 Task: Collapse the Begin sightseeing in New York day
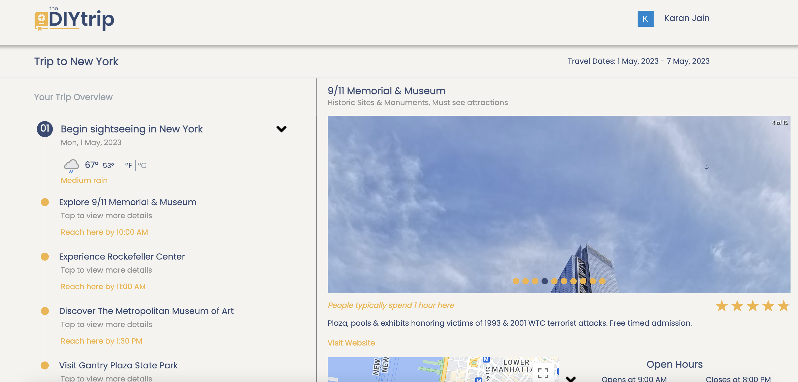[281, 129]
